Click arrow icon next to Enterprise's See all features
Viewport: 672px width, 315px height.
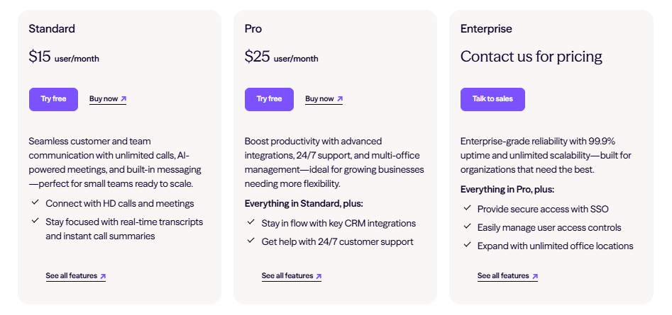click(534, 276)
